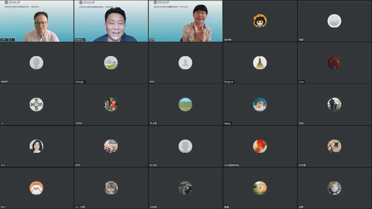Click the zhangyi name label
The image size is (372, 209).
click(80, 82)
